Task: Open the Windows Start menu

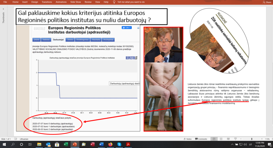Action: click(4, 144)
